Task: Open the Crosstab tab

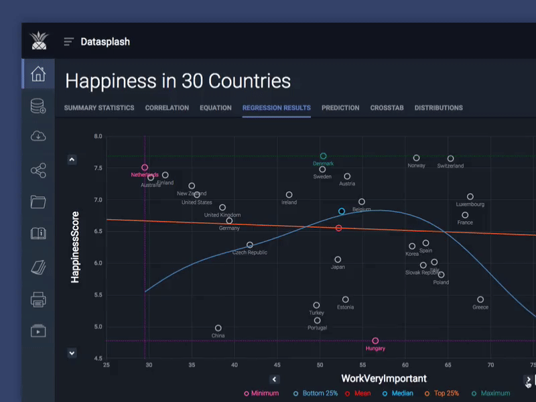Action: pos(387,108)
